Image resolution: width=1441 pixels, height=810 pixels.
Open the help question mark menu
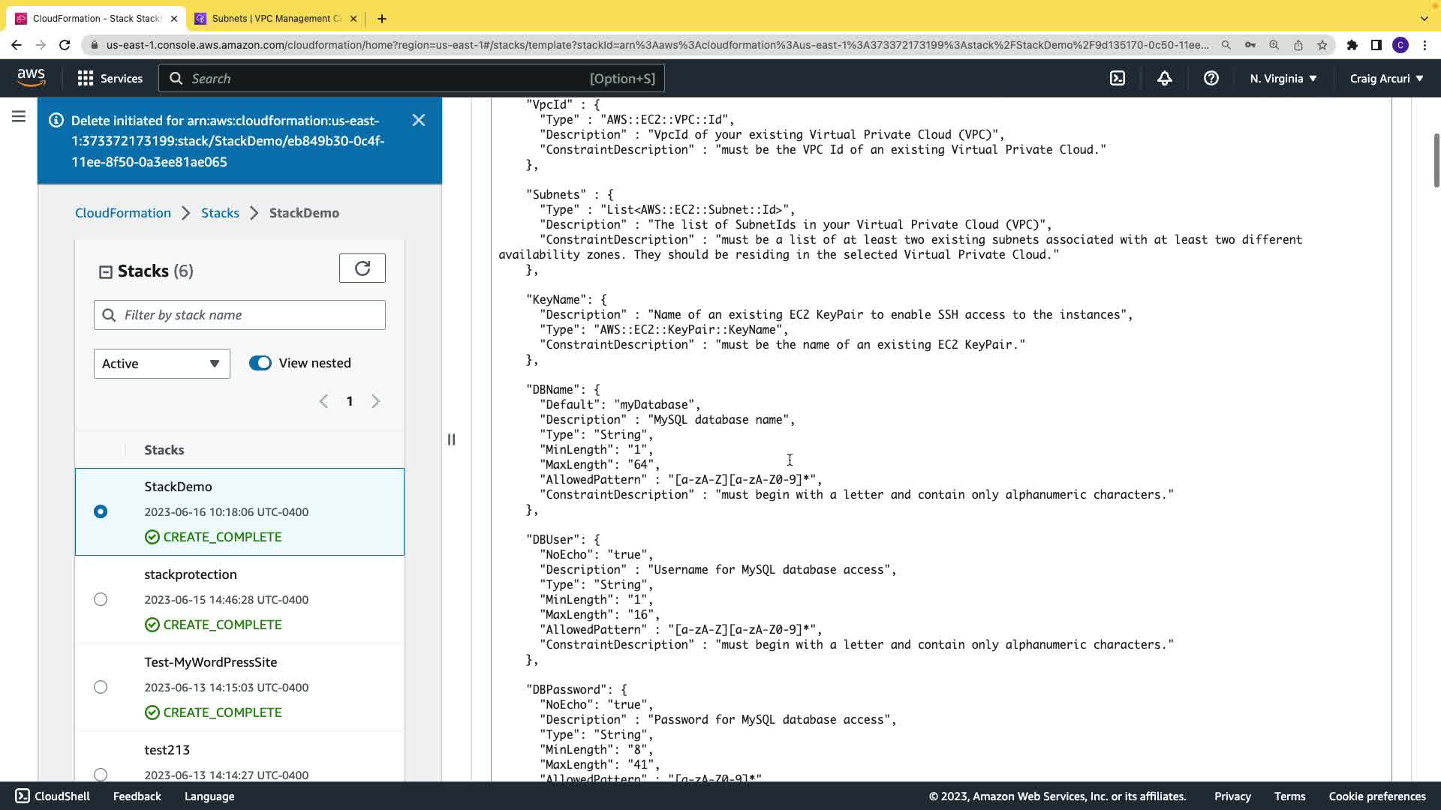[1211, 78]
